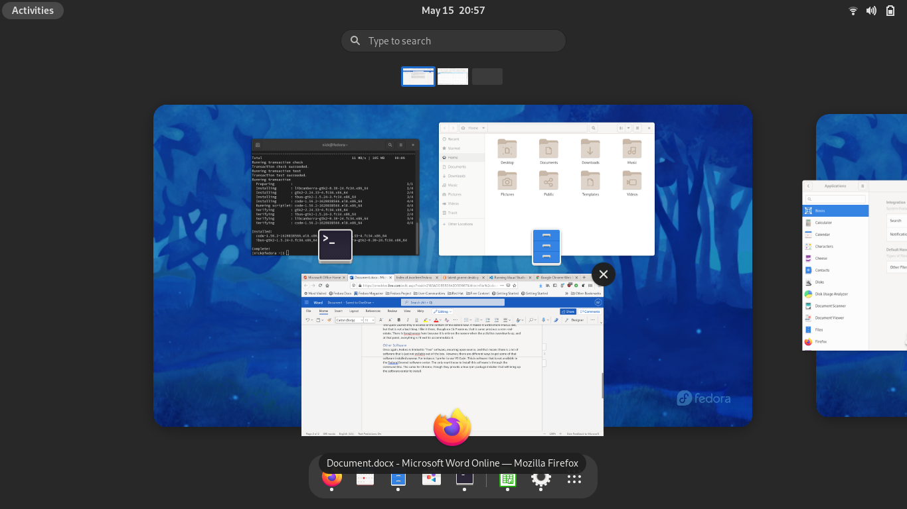Open the Layout ribbon tab in Word
The height and width of the screenshot is (509, 907).
coord(354,310)
